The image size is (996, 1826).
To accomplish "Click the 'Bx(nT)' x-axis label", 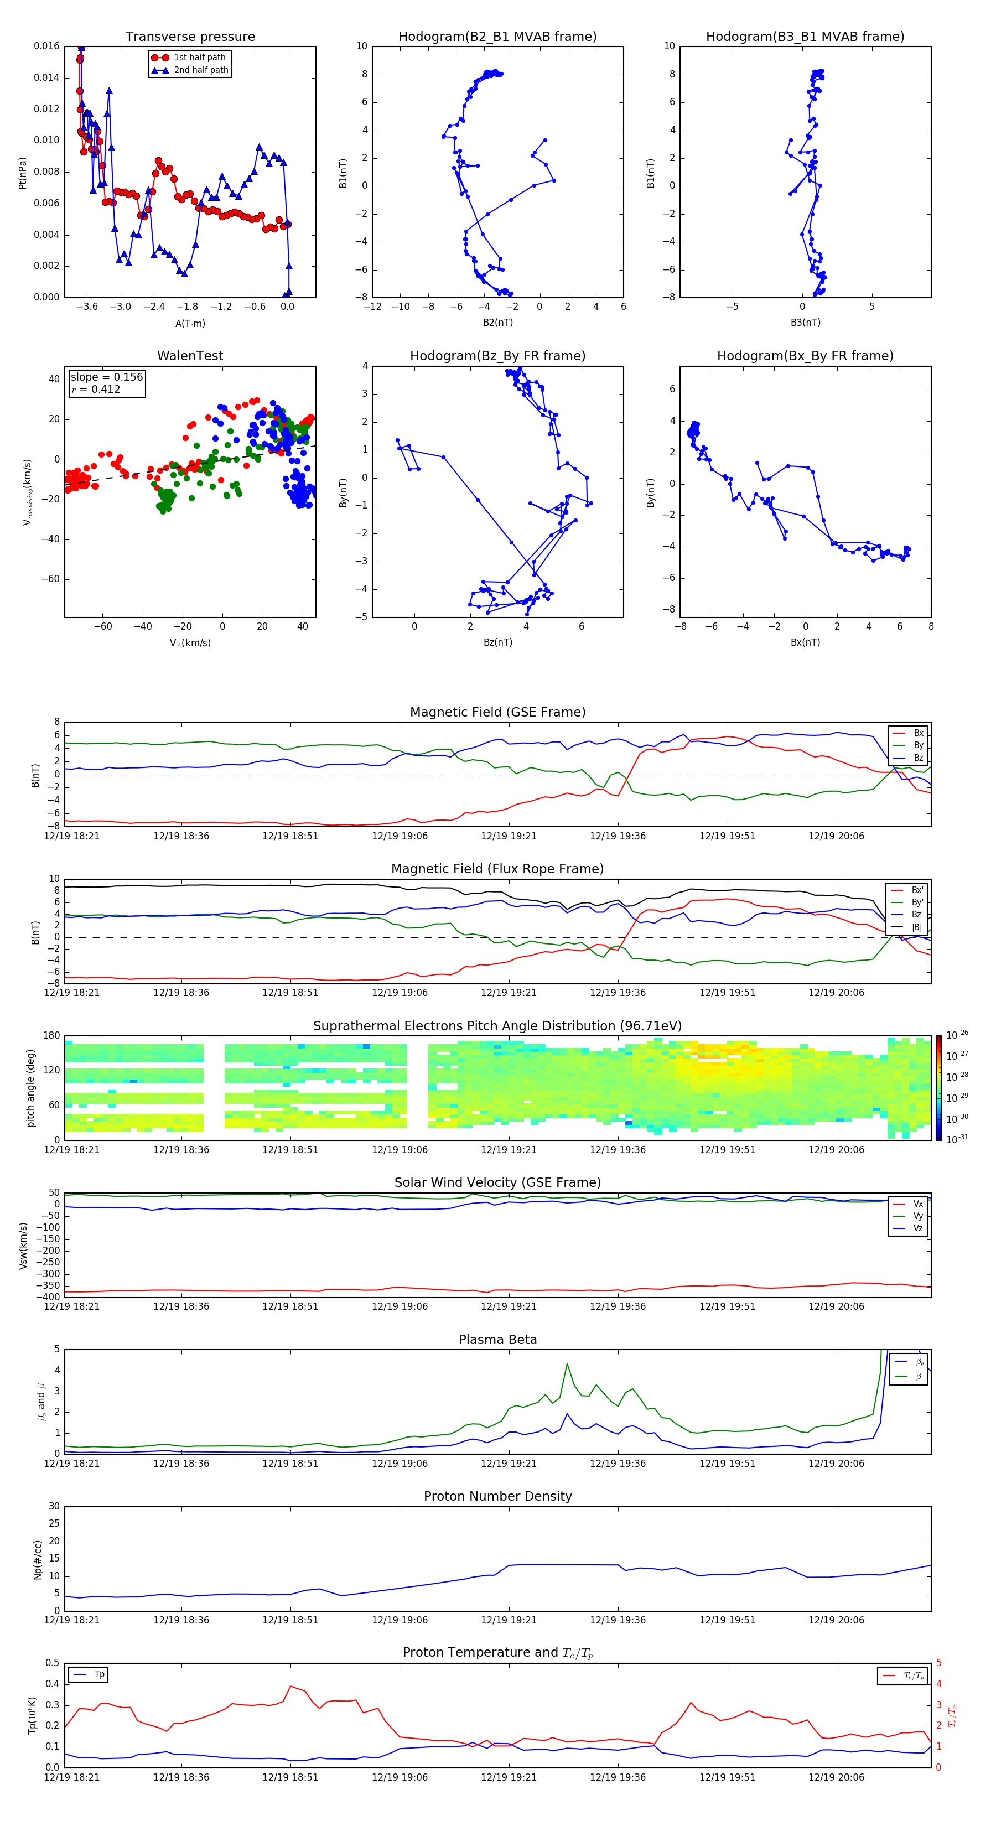I will tap(805, 642).
